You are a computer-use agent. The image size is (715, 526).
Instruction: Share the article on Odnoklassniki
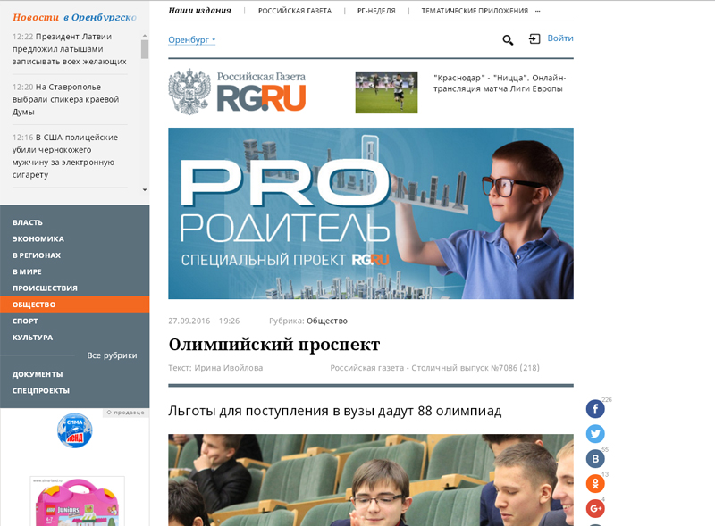[595, 484]
